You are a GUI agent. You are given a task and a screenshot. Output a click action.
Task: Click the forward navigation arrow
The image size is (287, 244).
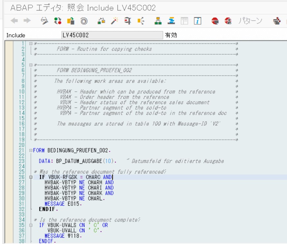[x=27, y=21]
